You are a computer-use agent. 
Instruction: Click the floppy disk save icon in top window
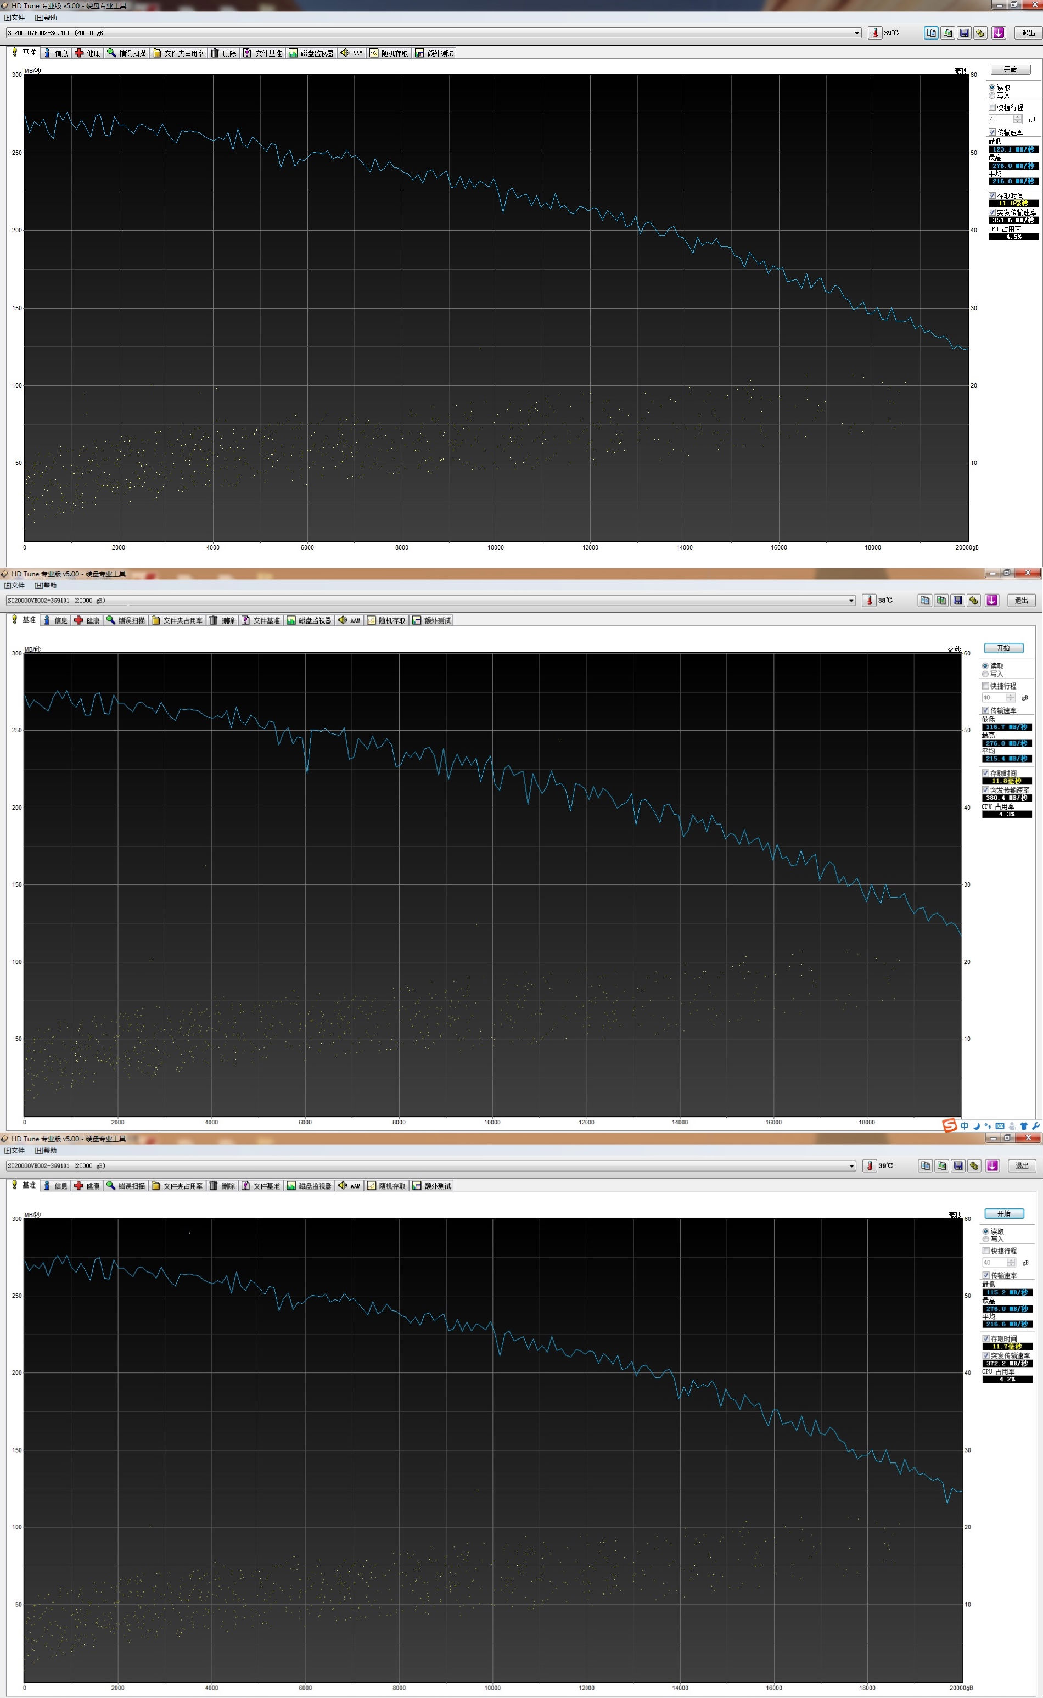coord(965,32)
